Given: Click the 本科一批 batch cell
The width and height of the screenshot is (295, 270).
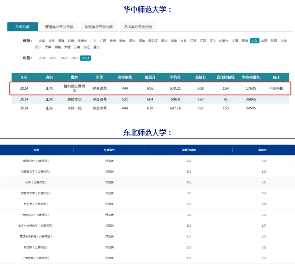Looking at the screenshot, I should coord(75,108).
